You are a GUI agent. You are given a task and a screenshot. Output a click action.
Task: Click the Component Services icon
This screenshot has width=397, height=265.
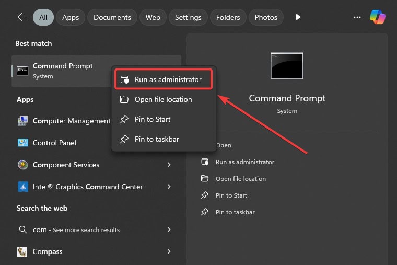(23, 165)
